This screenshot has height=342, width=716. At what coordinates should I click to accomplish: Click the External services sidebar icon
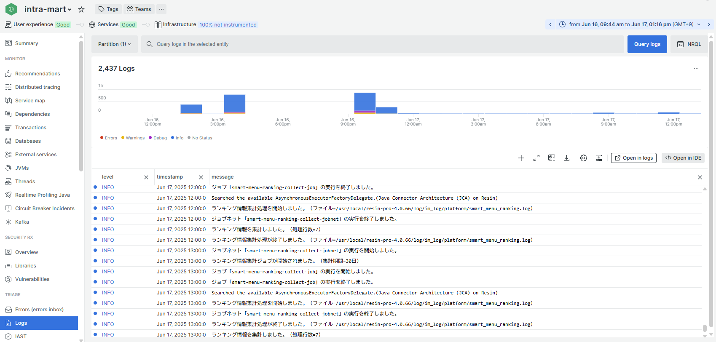coord(8,155)
